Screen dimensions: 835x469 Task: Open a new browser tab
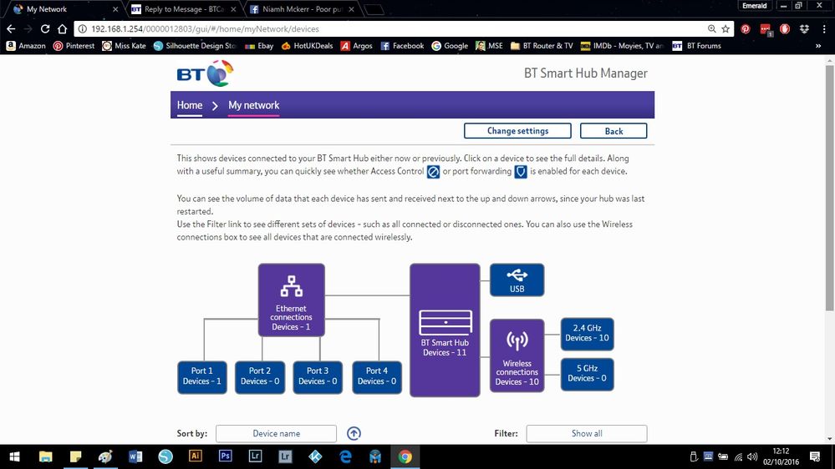coord(374,9)
